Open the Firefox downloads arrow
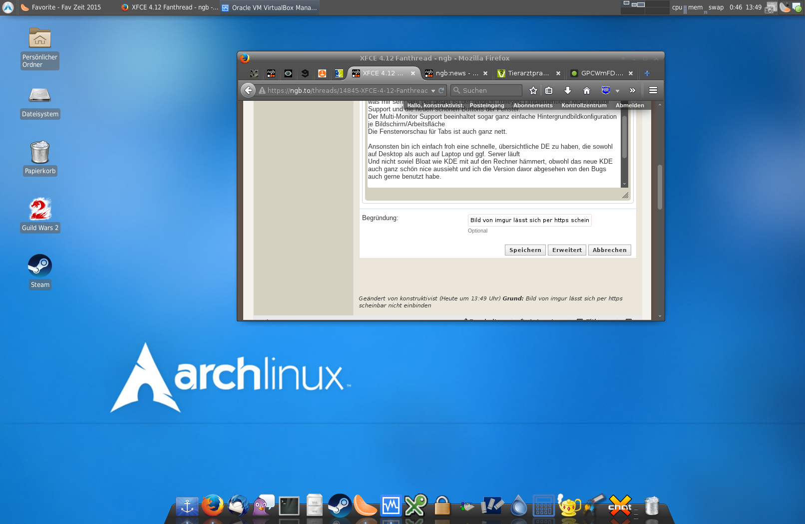 (568, 90)
